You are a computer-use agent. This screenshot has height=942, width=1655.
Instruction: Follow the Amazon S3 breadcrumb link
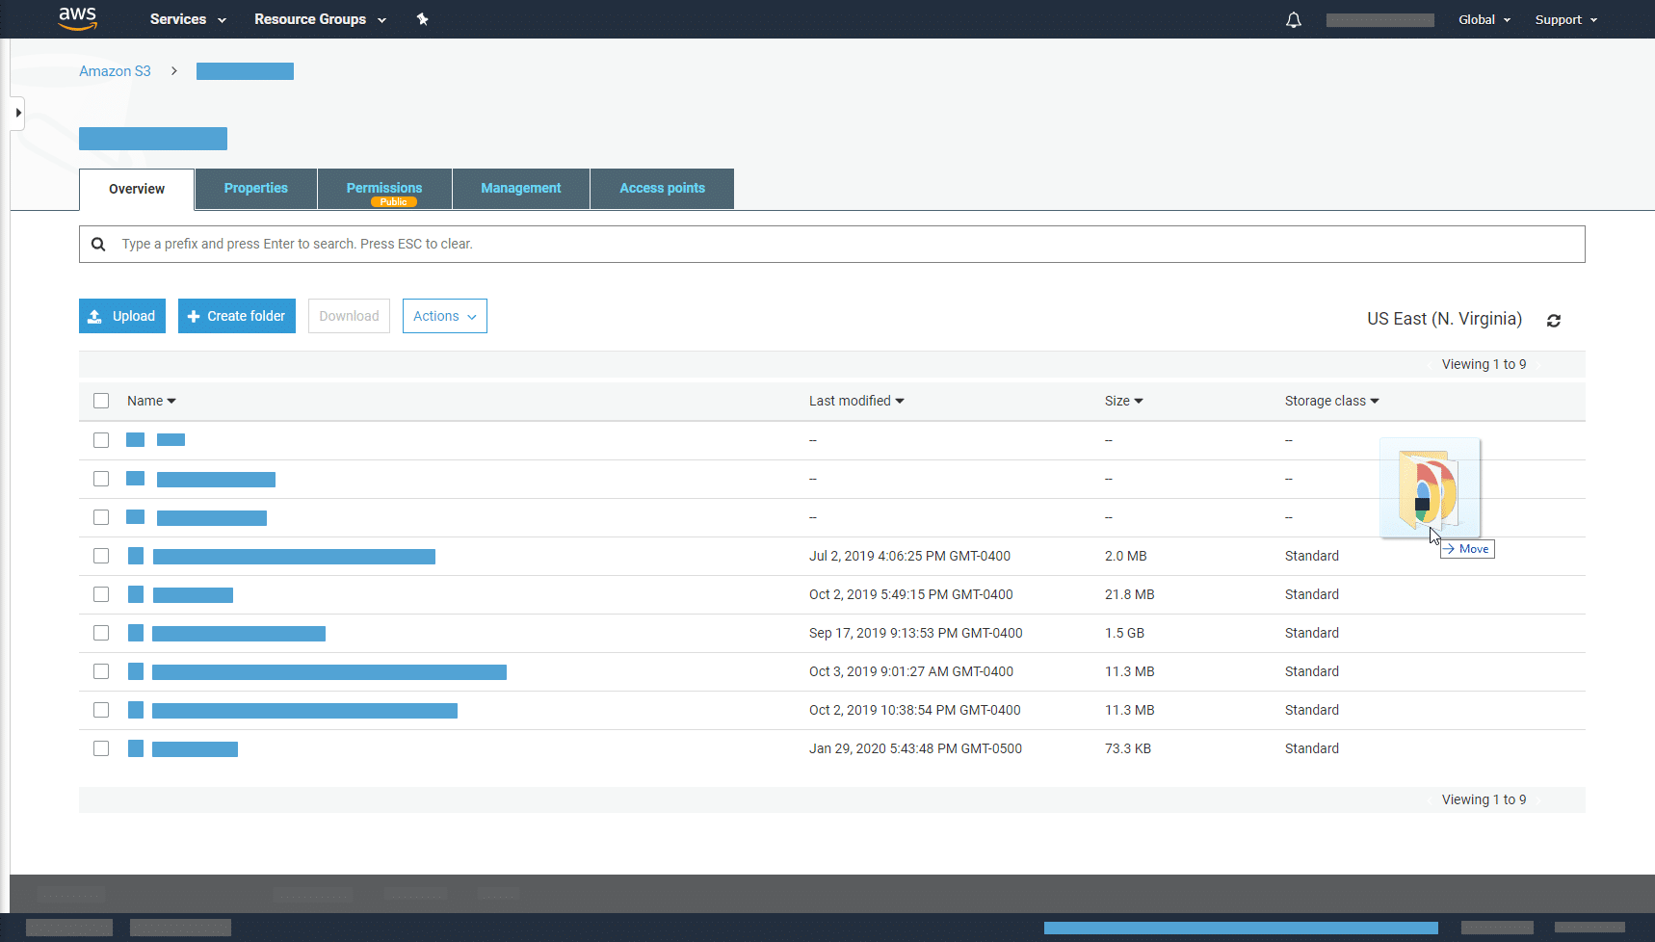coord(115,71)
